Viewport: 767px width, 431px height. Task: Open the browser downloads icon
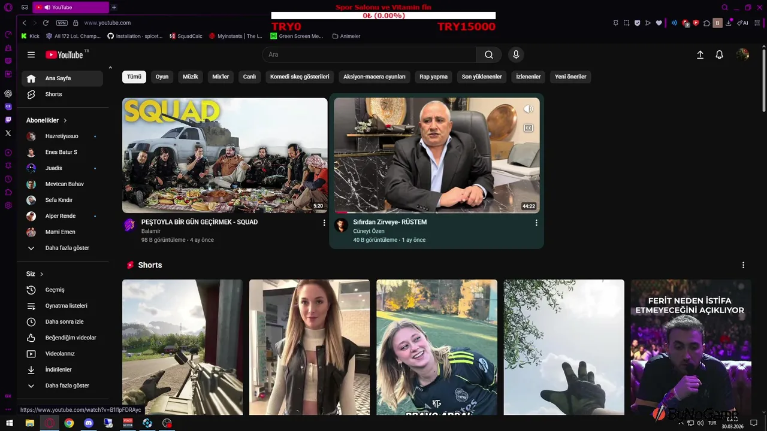(729, 23)
